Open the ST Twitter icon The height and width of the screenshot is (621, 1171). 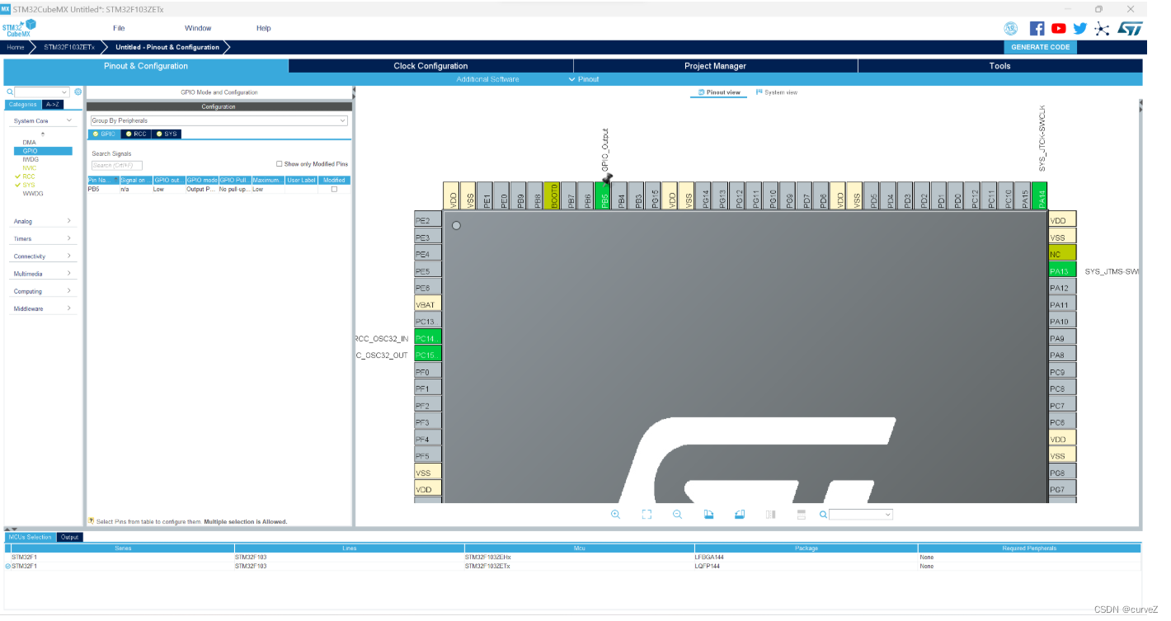[x=1080, y=29]
